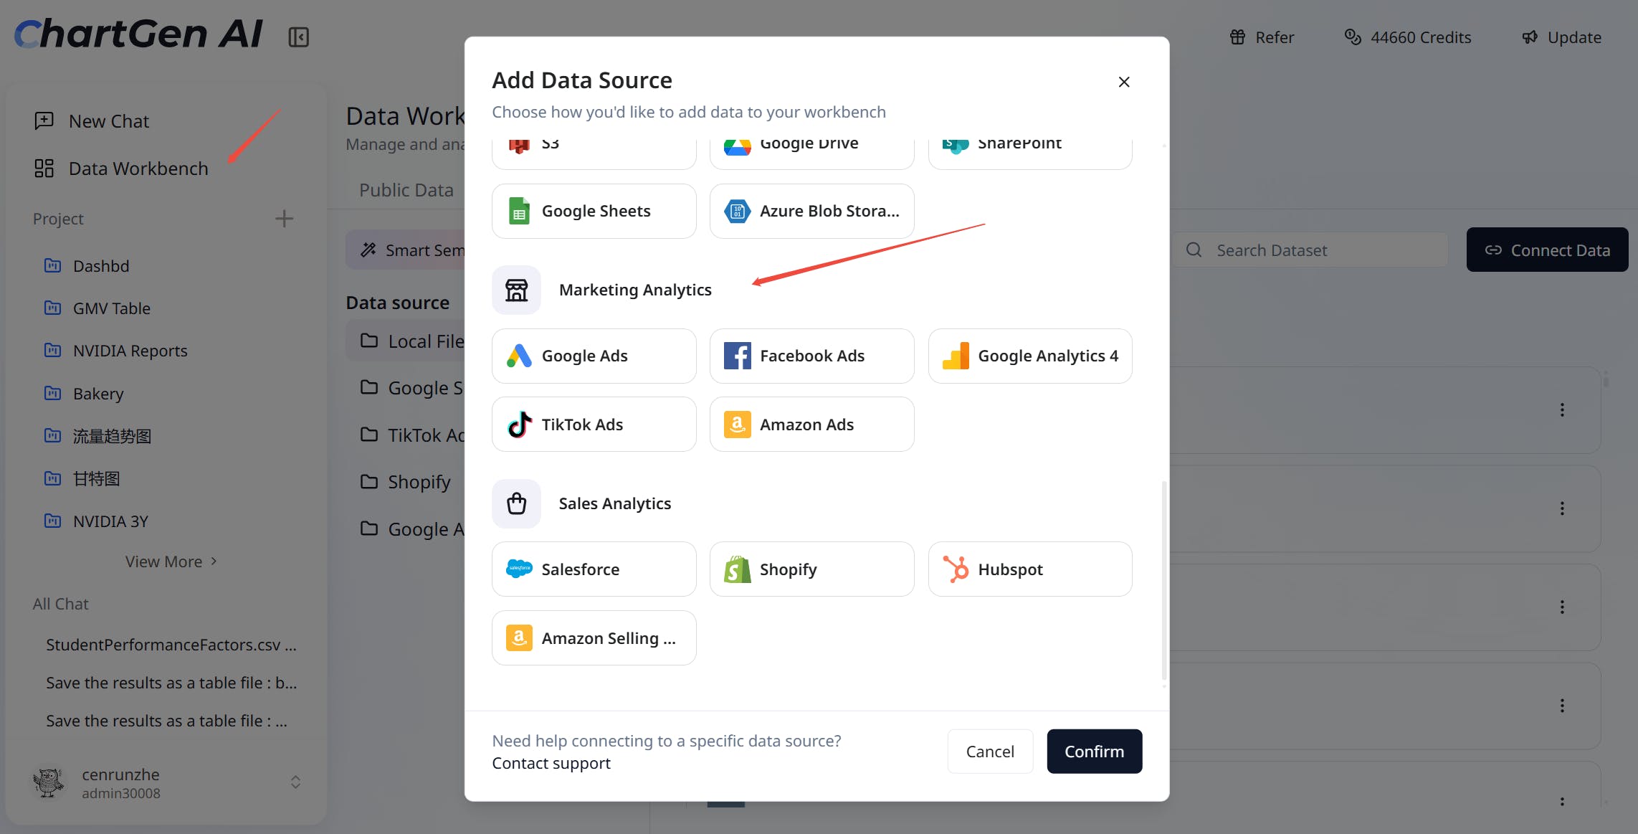Select the Facebook Ads connector
Screen dimensions: 1638x834
811,356
